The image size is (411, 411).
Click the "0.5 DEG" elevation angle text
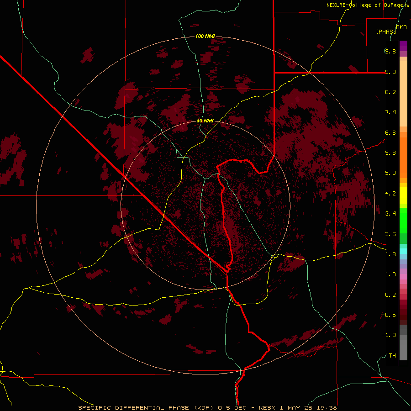[232, 408]
